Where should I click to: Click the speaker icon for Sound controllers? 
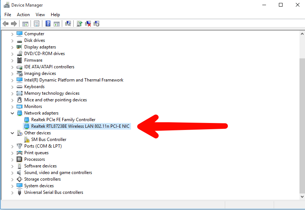(x=19, y=173)
